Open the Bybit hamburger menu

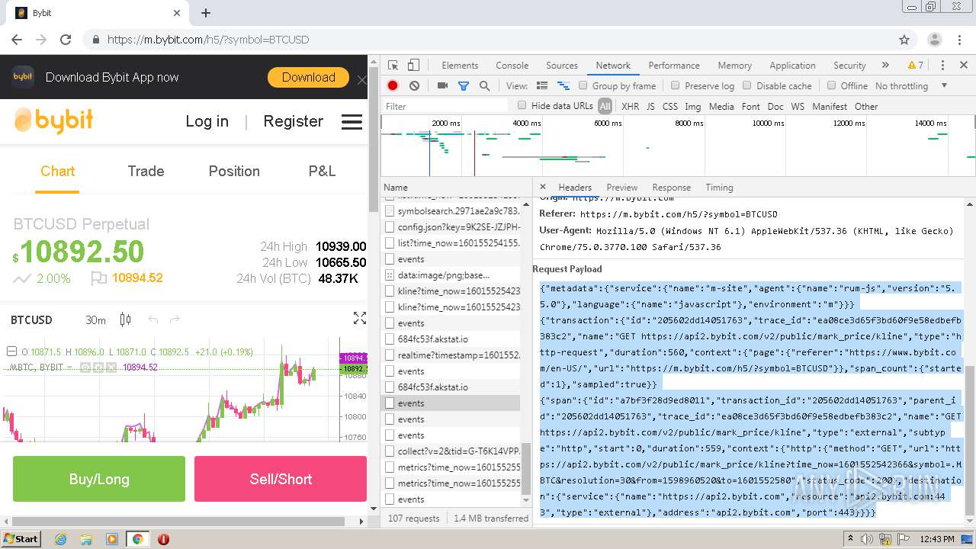click(x=352, y=122)
